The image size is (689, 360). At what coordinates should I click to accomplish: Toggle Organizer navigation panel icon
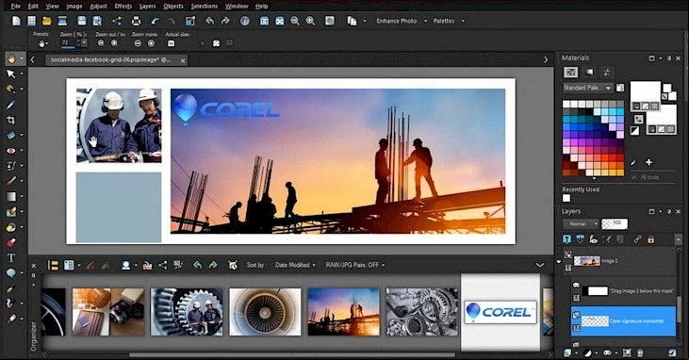pos(53,265)
